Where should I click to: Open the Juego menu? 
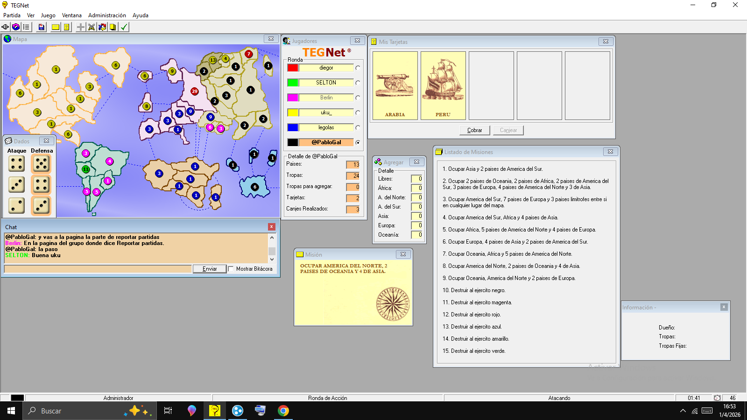click(48, 15)
